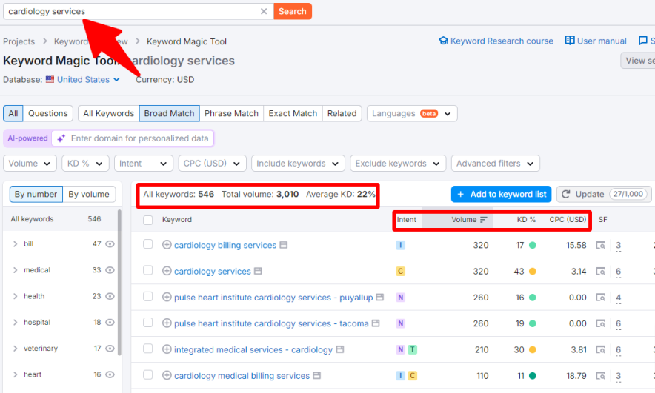Toggle eye icon for 'medical' group

[110, 270]
